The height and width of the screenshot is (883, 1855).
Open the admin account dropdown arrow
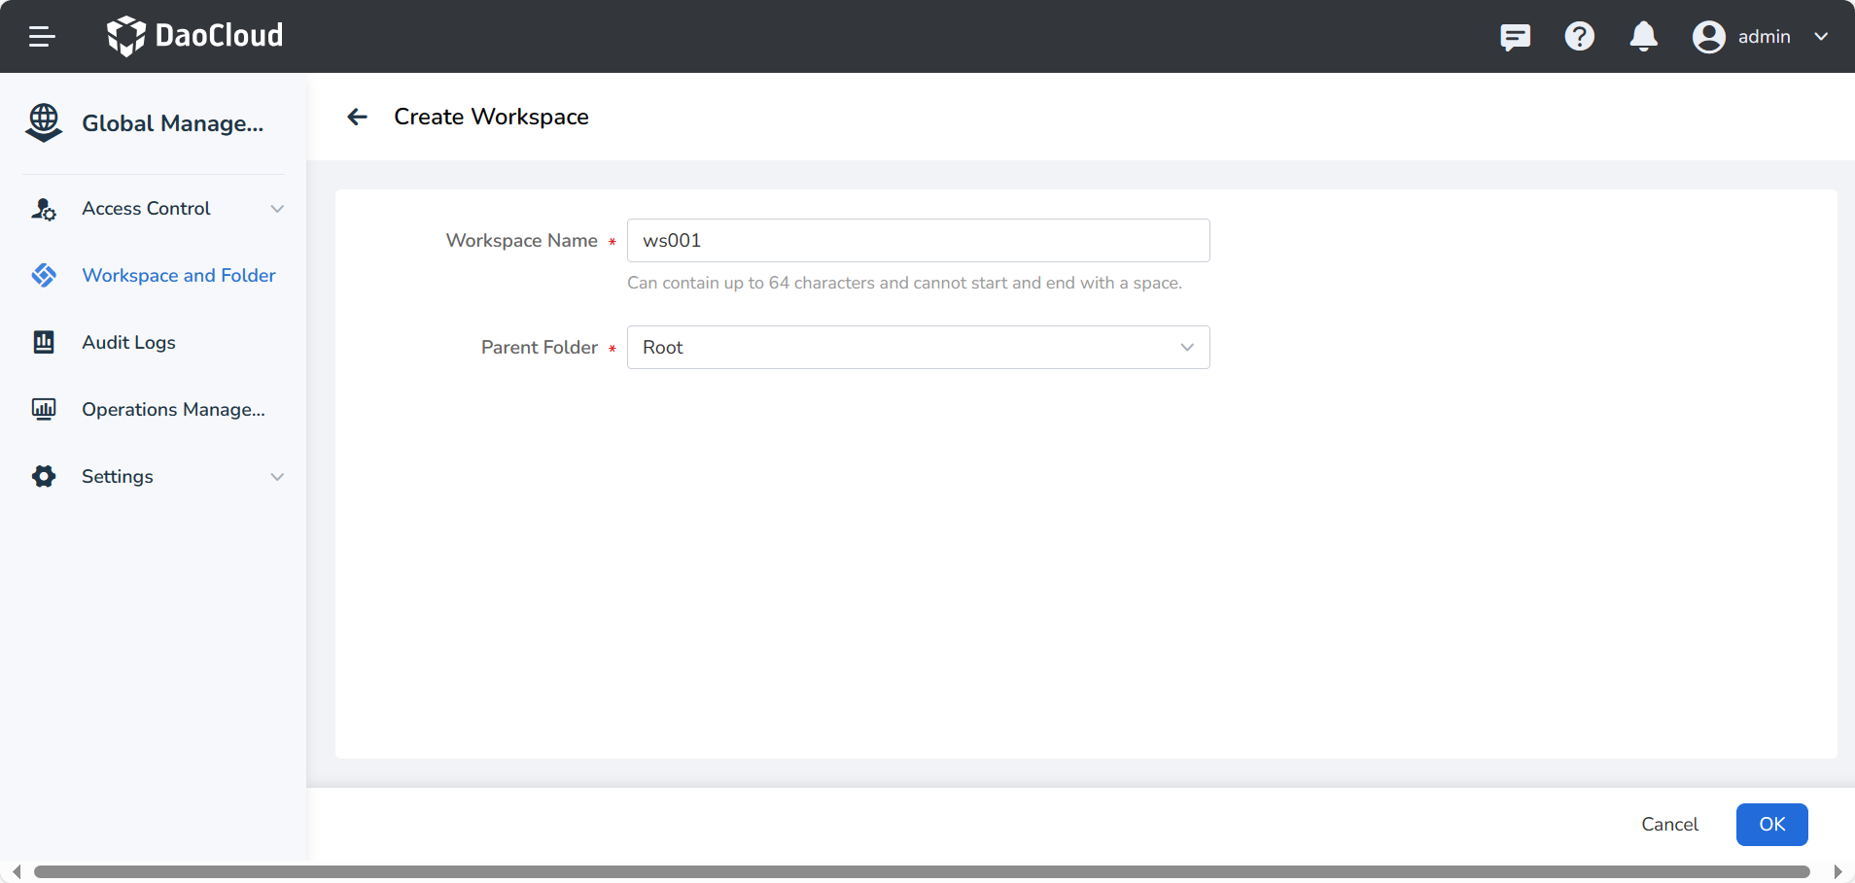click(1821, 37)
